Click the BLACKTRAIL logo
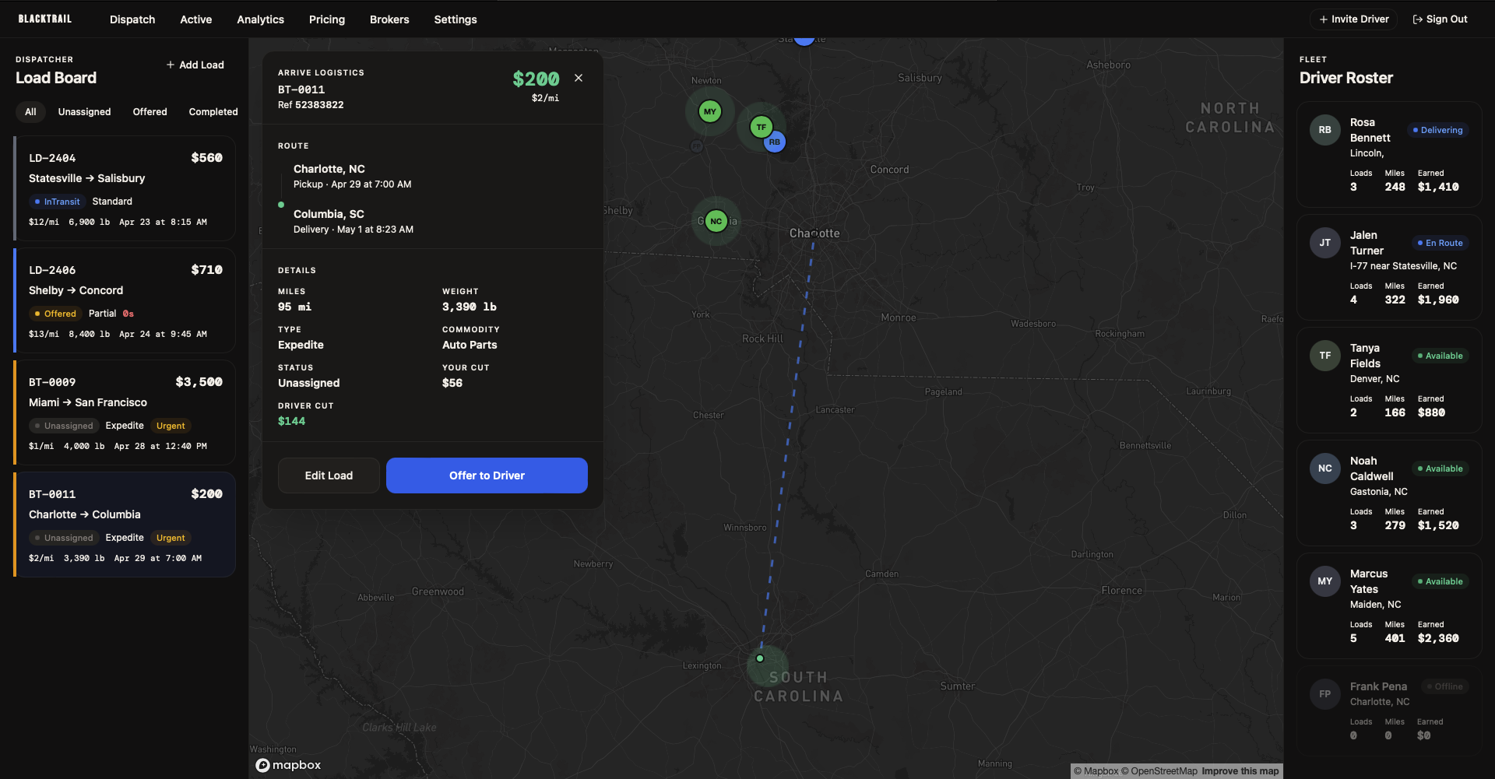Screen dimensions: 1495x779 tap(45, 19)
